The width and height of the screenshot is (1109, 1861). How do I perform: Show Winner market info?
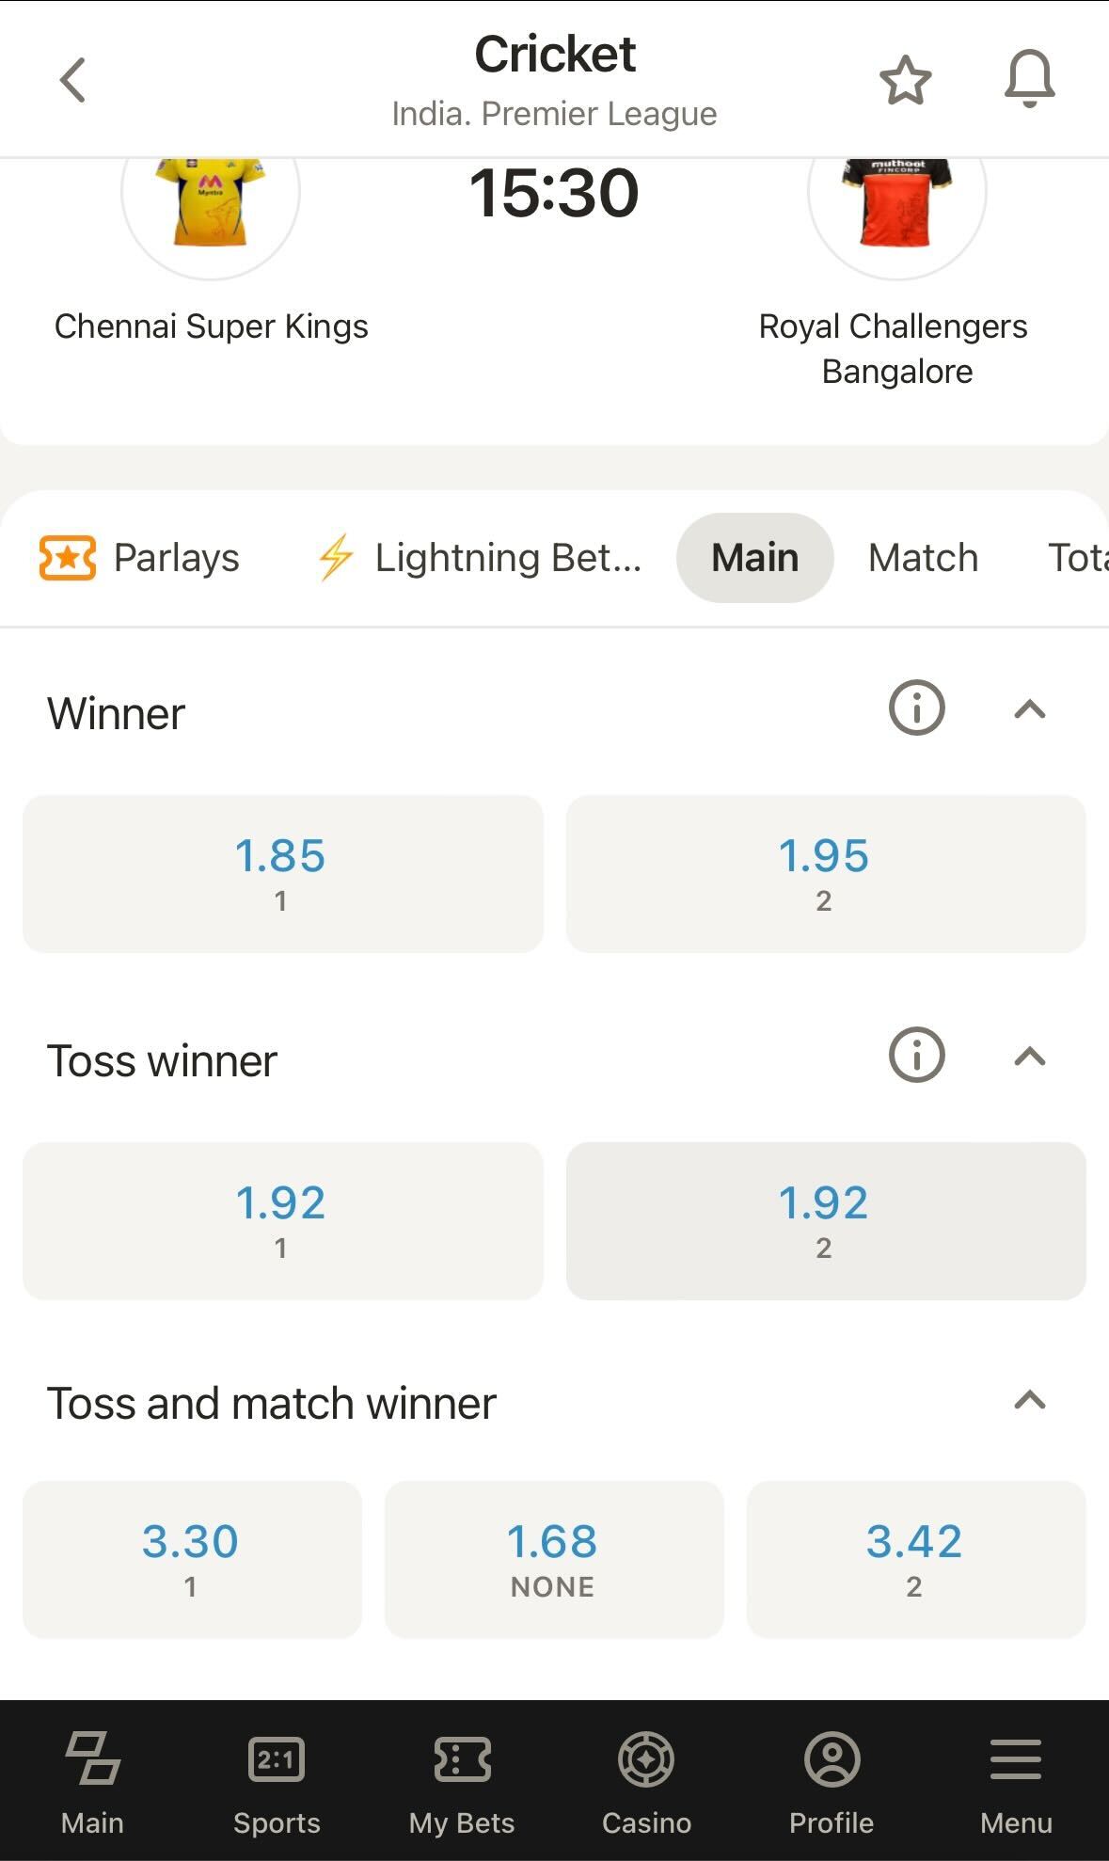click(x=916, y=708)
